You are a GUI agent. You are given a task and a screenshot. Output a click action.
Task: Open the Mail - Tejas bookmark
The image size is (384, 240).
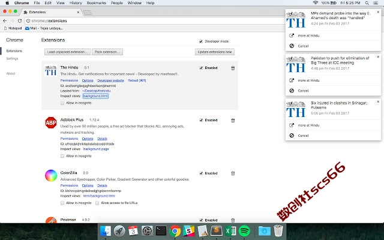44,28
